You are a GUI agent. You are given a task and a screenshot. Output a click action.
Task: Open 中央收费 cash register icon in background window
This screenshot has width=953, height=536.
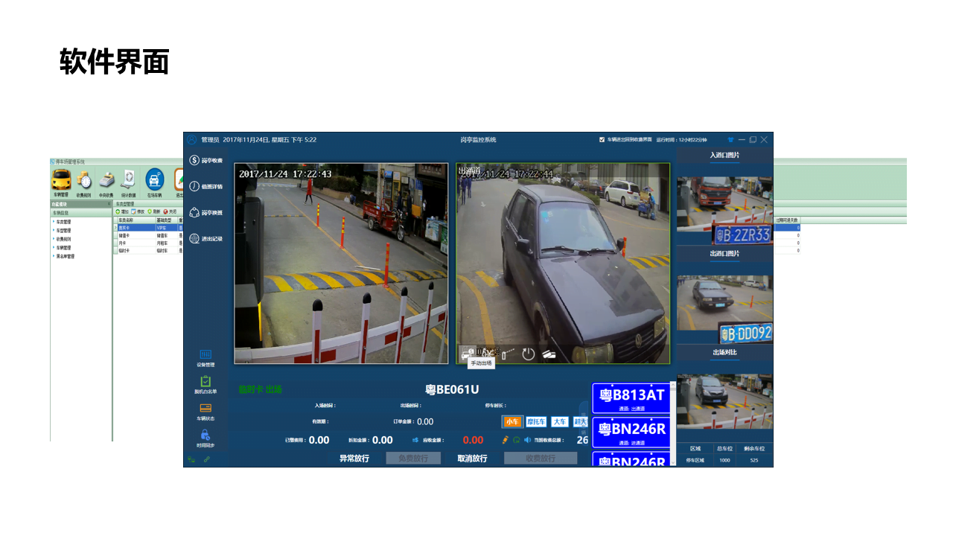click(x=106, y=179)
